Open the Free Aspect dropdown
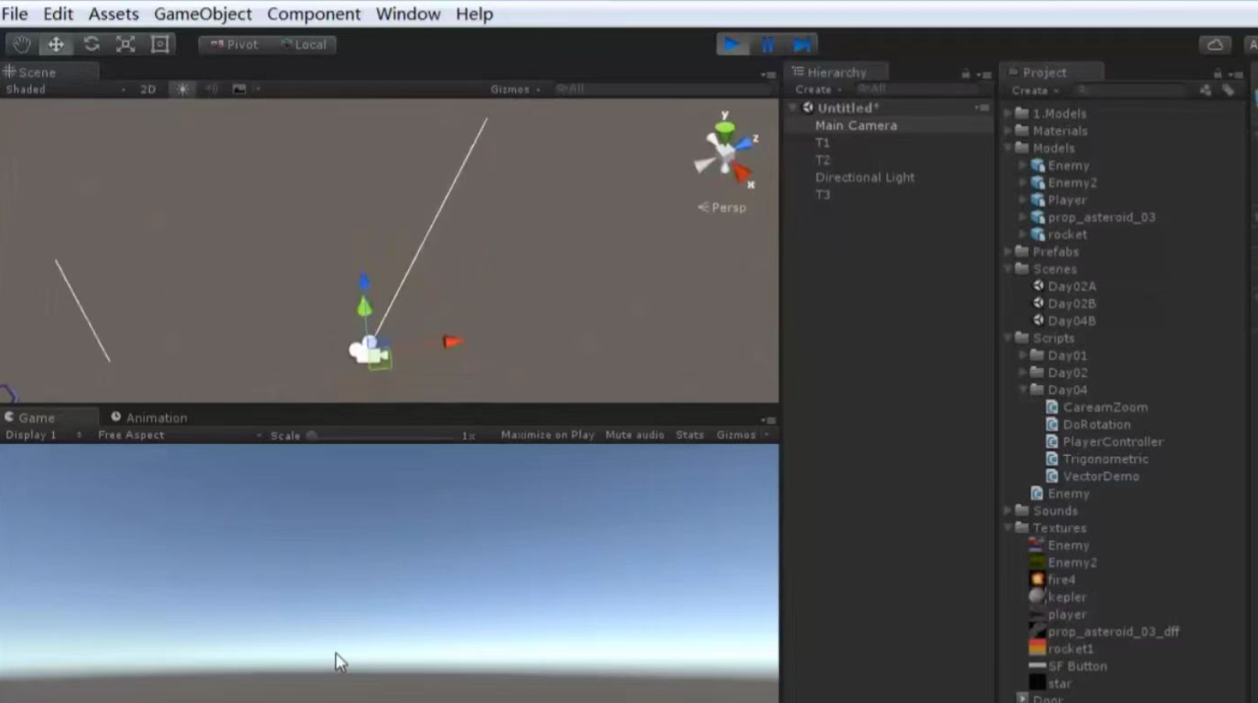This screenshot has width=1258, height=703. (x=179, y=435)
